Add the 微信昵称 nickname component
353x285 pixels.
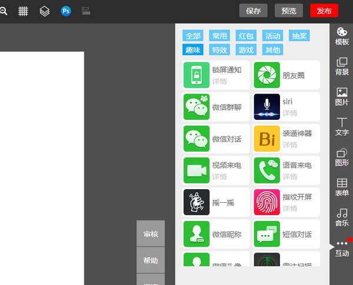pos(216,234)
